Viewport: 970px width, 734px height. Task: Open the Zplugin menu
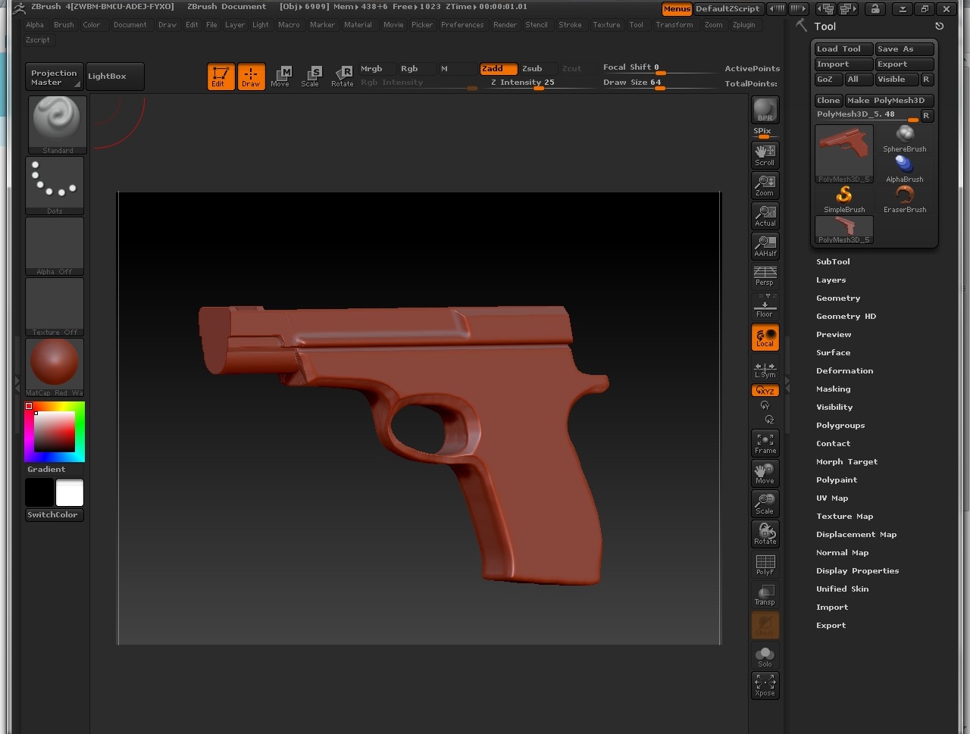743,25
